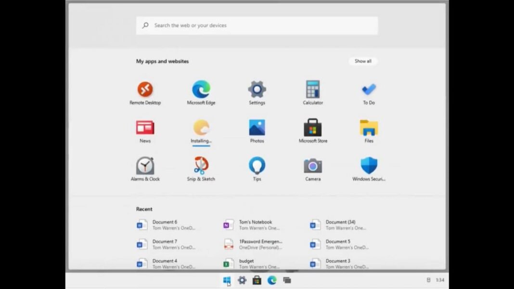Click the Start button on the taskbar
The height and width of the screenshot is (289, 514).
point(227,279)
